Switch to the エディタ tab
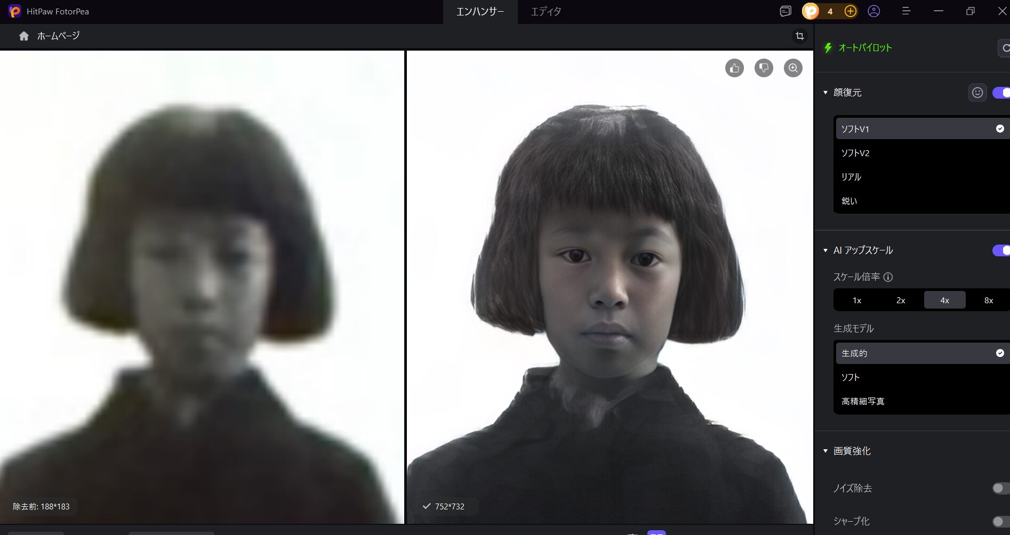Screen dimensions: 1010x535 tap(545, 11)
